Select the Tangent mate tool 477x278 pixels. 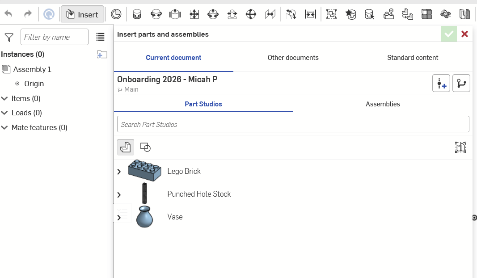click(x=291, y=14)
